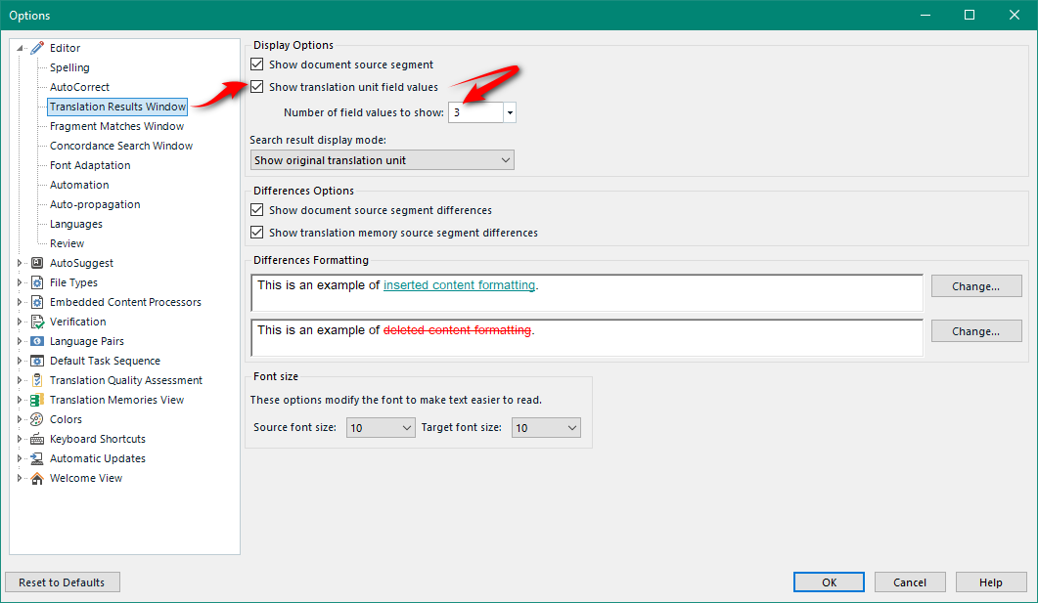Click the Colors palette icon

(x=35, y=418)
